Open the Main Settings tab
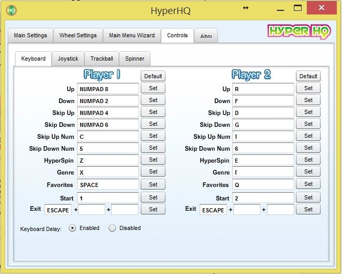This screenshot has width=342, height=274. 31,35
